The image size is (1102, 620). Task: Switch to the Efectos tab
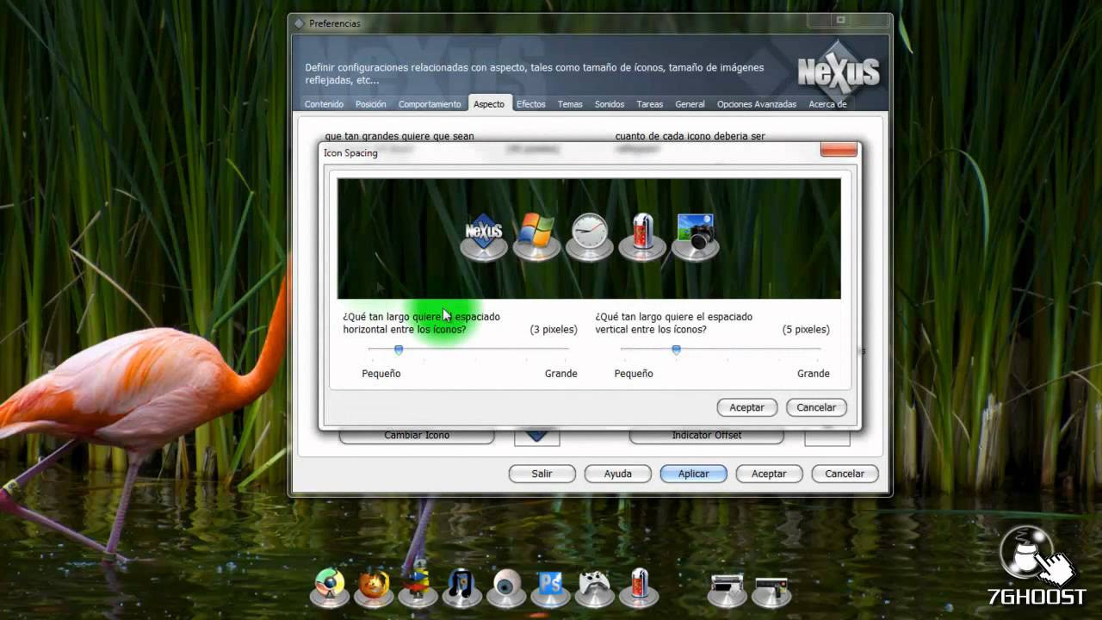(x=530, y=103)
